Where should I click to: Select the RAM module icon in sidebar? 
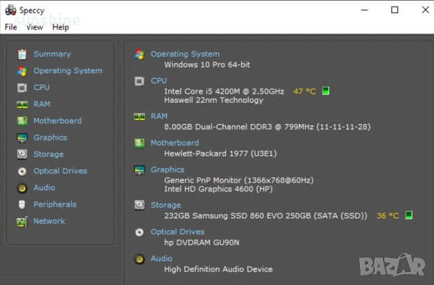22,104
